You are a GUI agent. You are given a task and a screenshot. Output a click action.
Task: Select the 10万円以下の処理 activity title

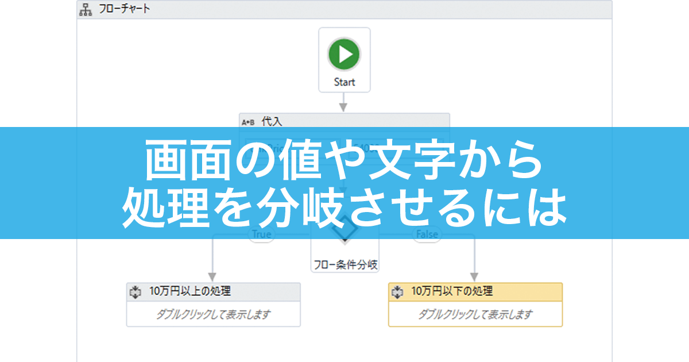(x=452, y=292)
